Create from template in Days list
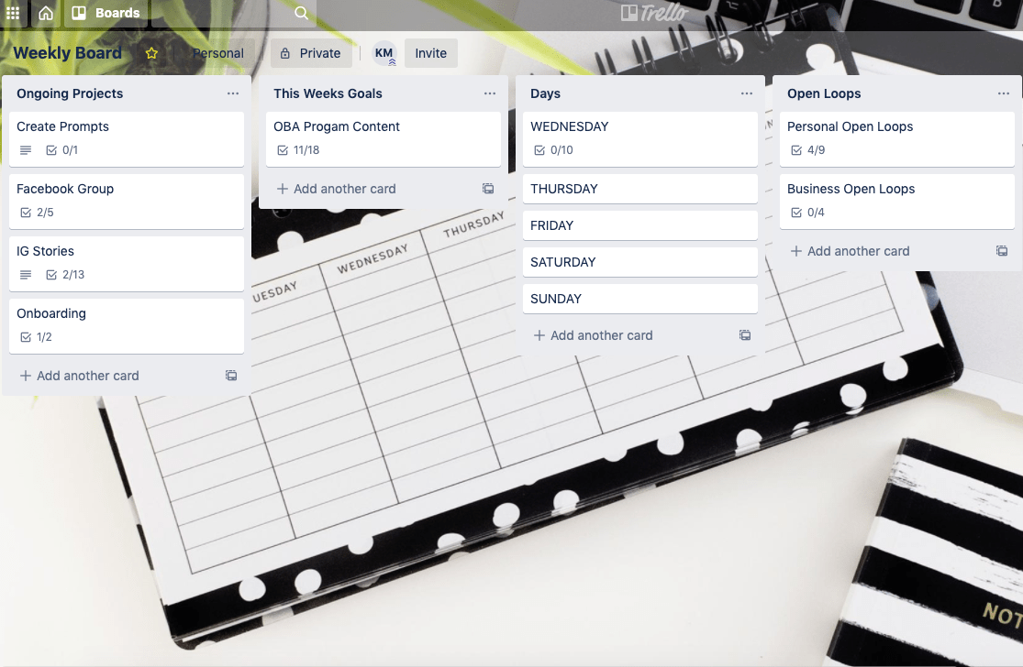1023x667 pixels. point(745,334)
